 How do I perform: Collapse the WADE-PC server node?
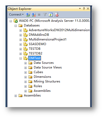click(x=11, y=21)
